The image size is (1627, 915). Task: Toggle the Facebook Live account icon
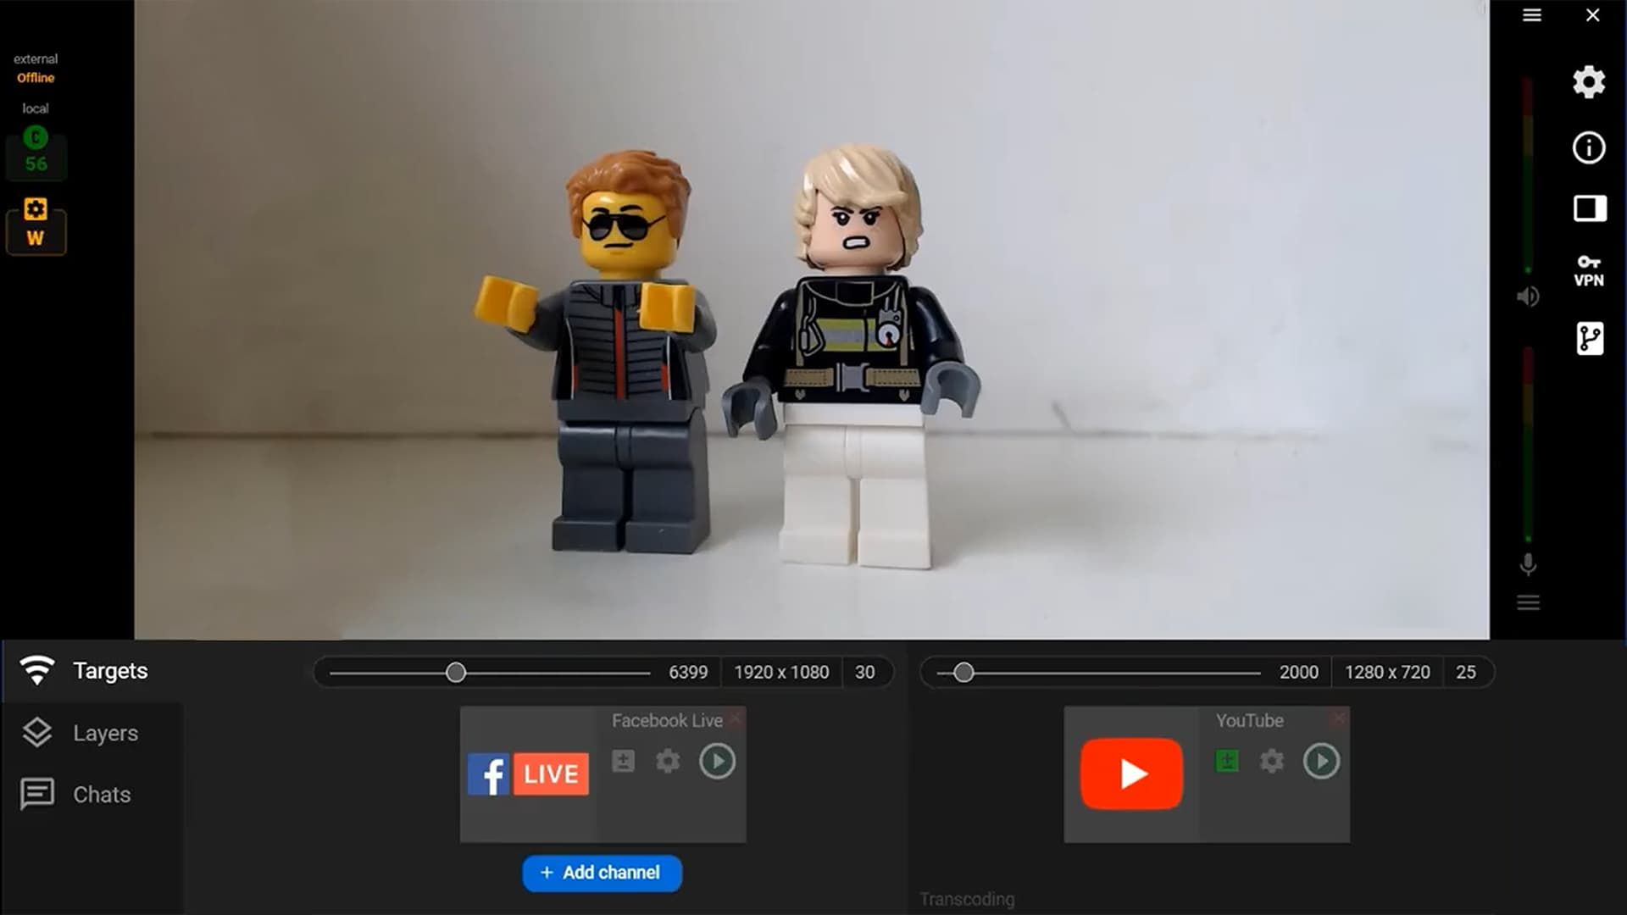coord(624,761)
